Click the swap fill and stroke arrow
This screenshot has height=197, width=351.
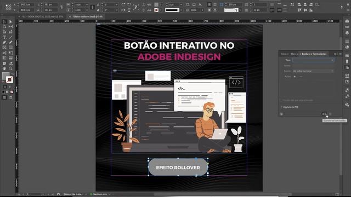tap(12, 74)
